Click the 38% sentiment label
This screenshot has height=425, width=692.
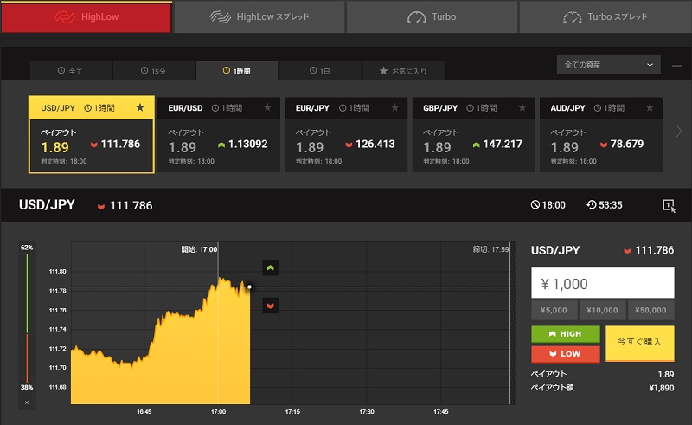(27, 387)
